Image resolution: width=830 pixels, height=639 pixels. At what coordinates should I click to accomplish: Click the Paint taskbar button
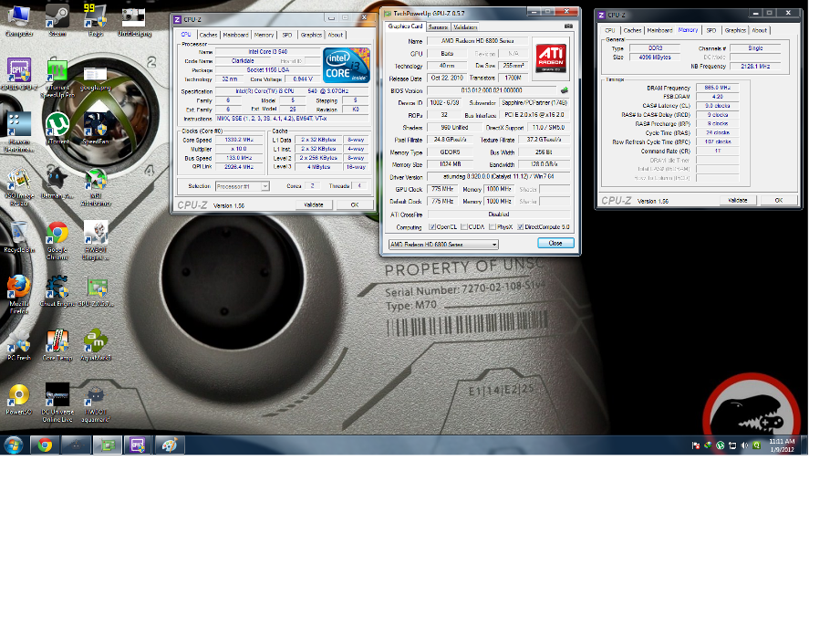point(170,445)
